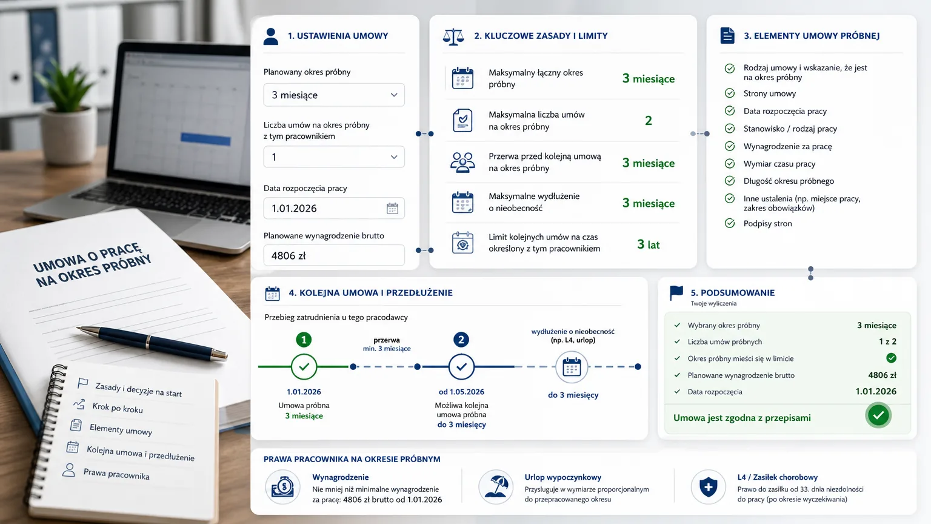Image resolution: width=931 pixels, height=524 pixels.
Task: Click the first timeline checkmark node
Action: [x=304, y=366]
